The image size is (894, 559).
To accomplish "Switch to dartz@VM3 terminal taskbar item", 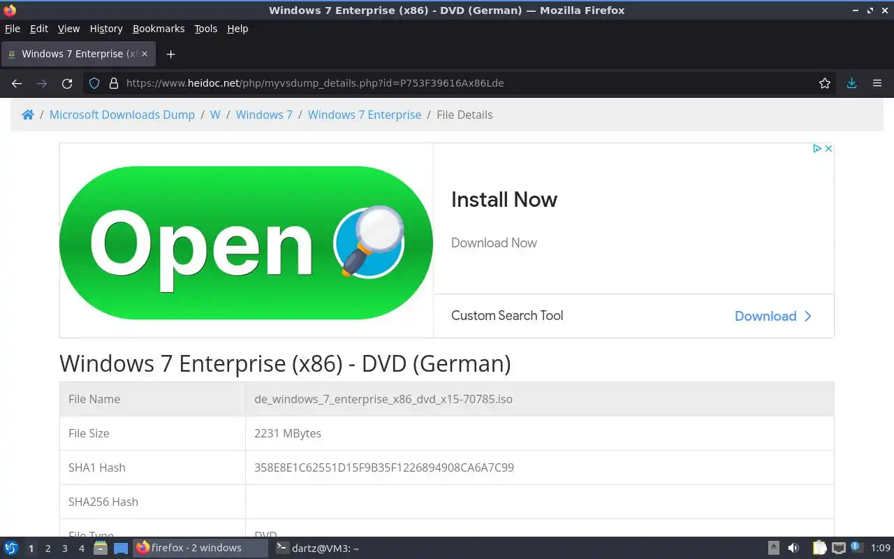I will tap(317, 549).
